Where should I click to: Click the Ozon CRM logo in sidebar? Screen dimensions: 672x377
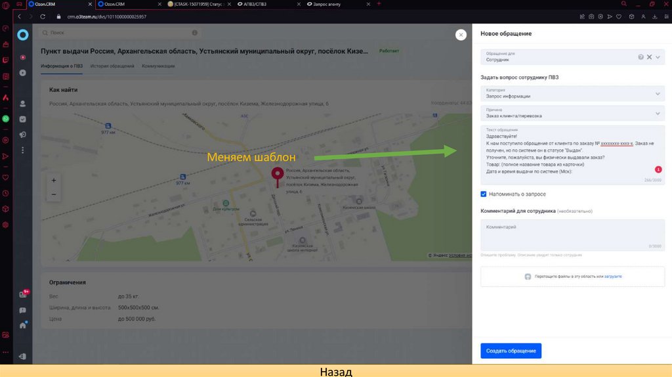click(x=23, y=35)
